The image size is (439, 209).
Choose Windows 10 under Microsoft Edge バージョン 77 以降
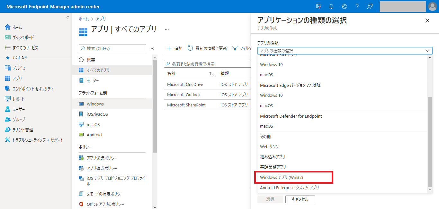343,95
